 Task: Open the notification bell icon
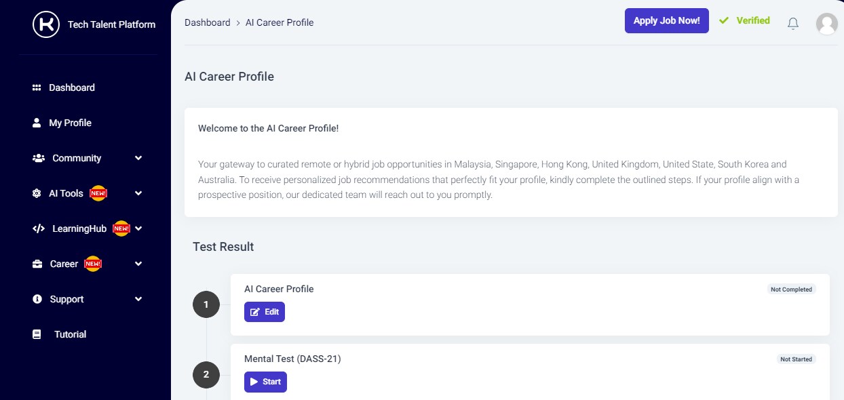pyautogui.click(x=792, y=24)
